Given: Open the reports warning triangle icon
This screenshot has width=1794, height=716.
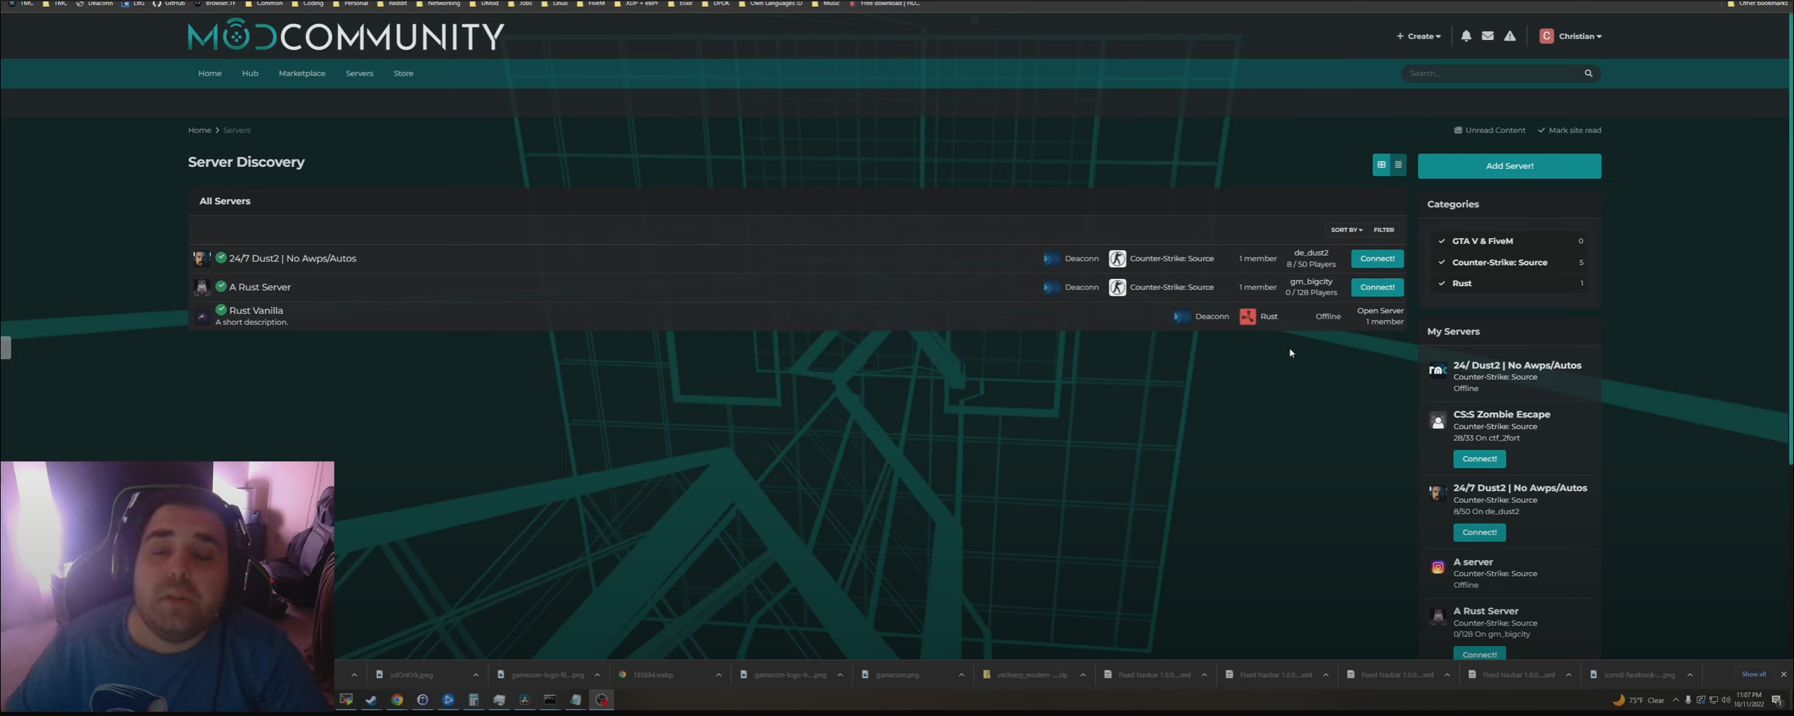Looking at the screenshot, I should [x=1510, y=36].
